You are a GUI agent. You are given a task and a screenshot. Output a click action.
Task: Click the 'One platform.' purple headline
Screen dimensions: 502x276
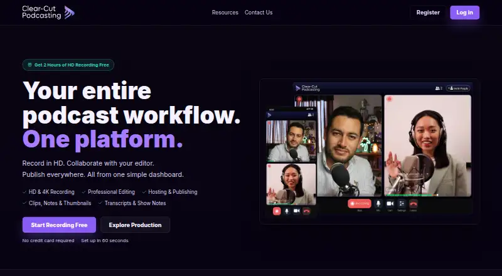(x=103, y=140)
